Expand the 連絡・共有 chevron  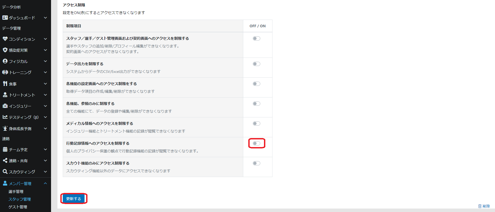click(x=45, y=161)
